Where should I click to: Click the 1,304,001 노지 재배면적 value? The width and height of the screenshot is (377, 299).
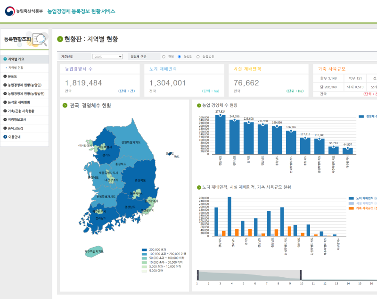168,83
